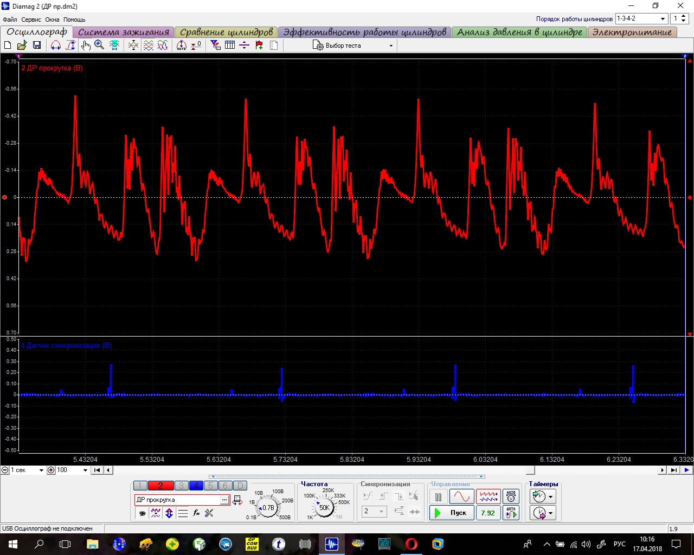
Task: Select red channel 2 button
Action: coord(160,486)
